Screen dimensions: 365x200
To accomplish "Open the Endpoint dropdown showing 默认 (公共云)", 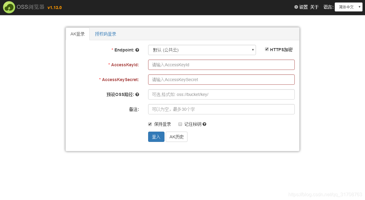I will pos(202,50).
